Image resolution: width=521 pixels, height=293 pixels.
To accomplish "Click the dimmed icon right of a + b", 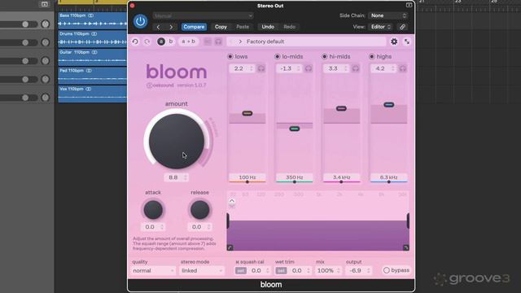I will [x=208, y=42].
